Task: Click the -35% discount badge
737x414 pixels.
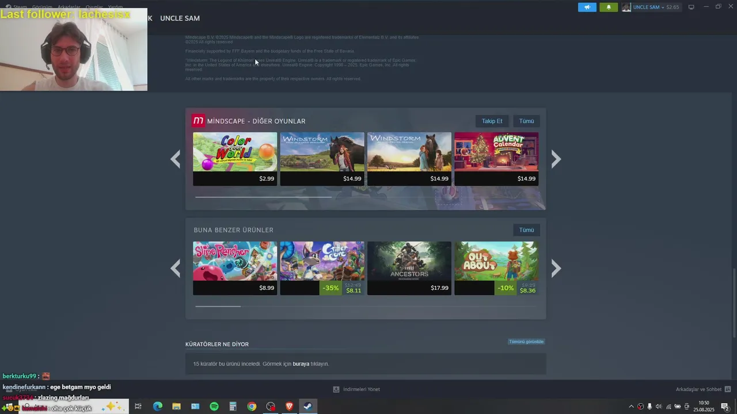Action: tap(330, 288)
